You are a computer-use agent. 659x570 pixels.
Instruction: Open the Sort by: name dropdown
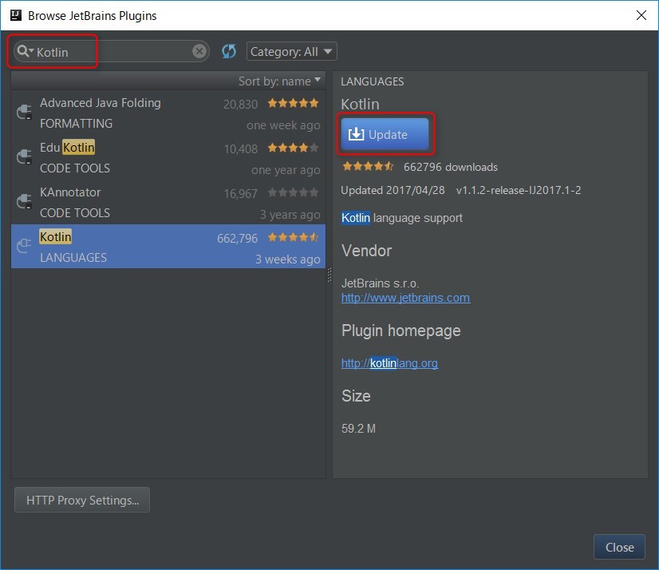click(x=279, y=81)
